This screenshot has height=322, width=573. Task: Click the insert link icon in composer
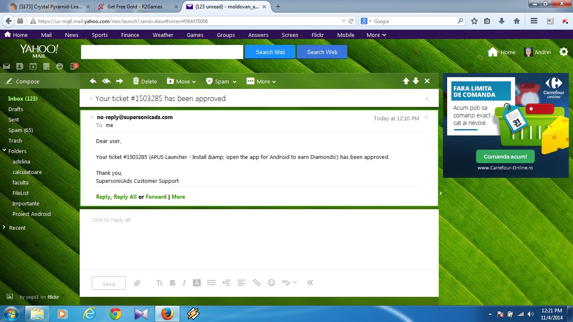click(x=257, y=283)
